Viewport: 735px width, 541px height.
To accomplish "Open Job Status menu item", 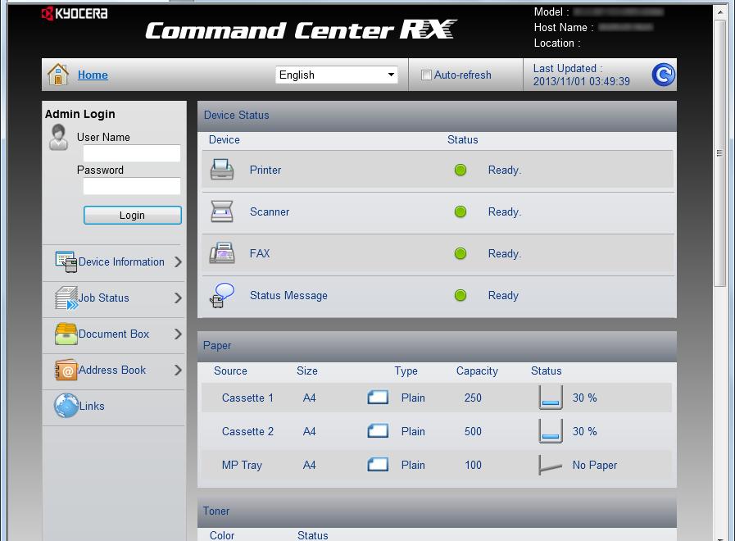I will (103, 298).
